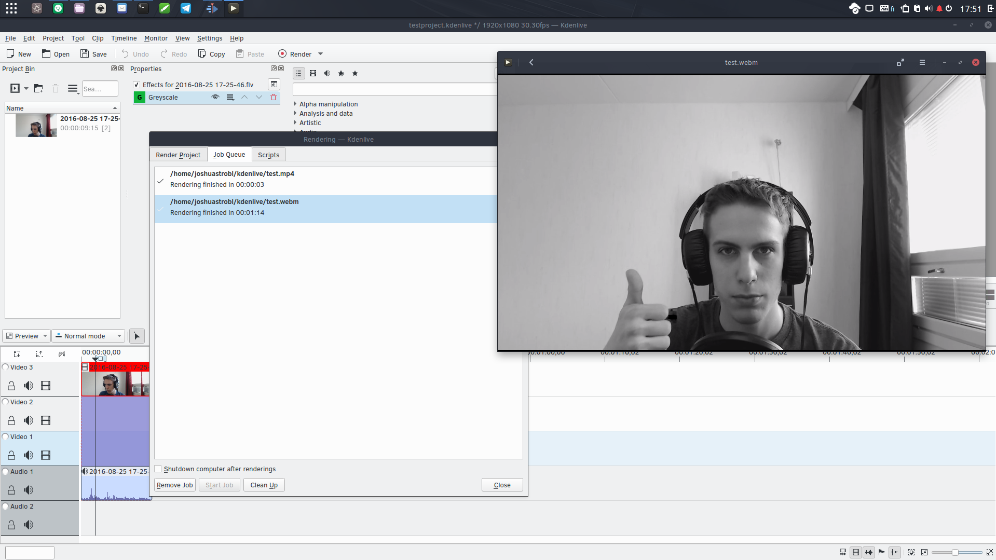Open the Render dropdown arrow
This screenshot has height=560, width=996.
(320, 54)
